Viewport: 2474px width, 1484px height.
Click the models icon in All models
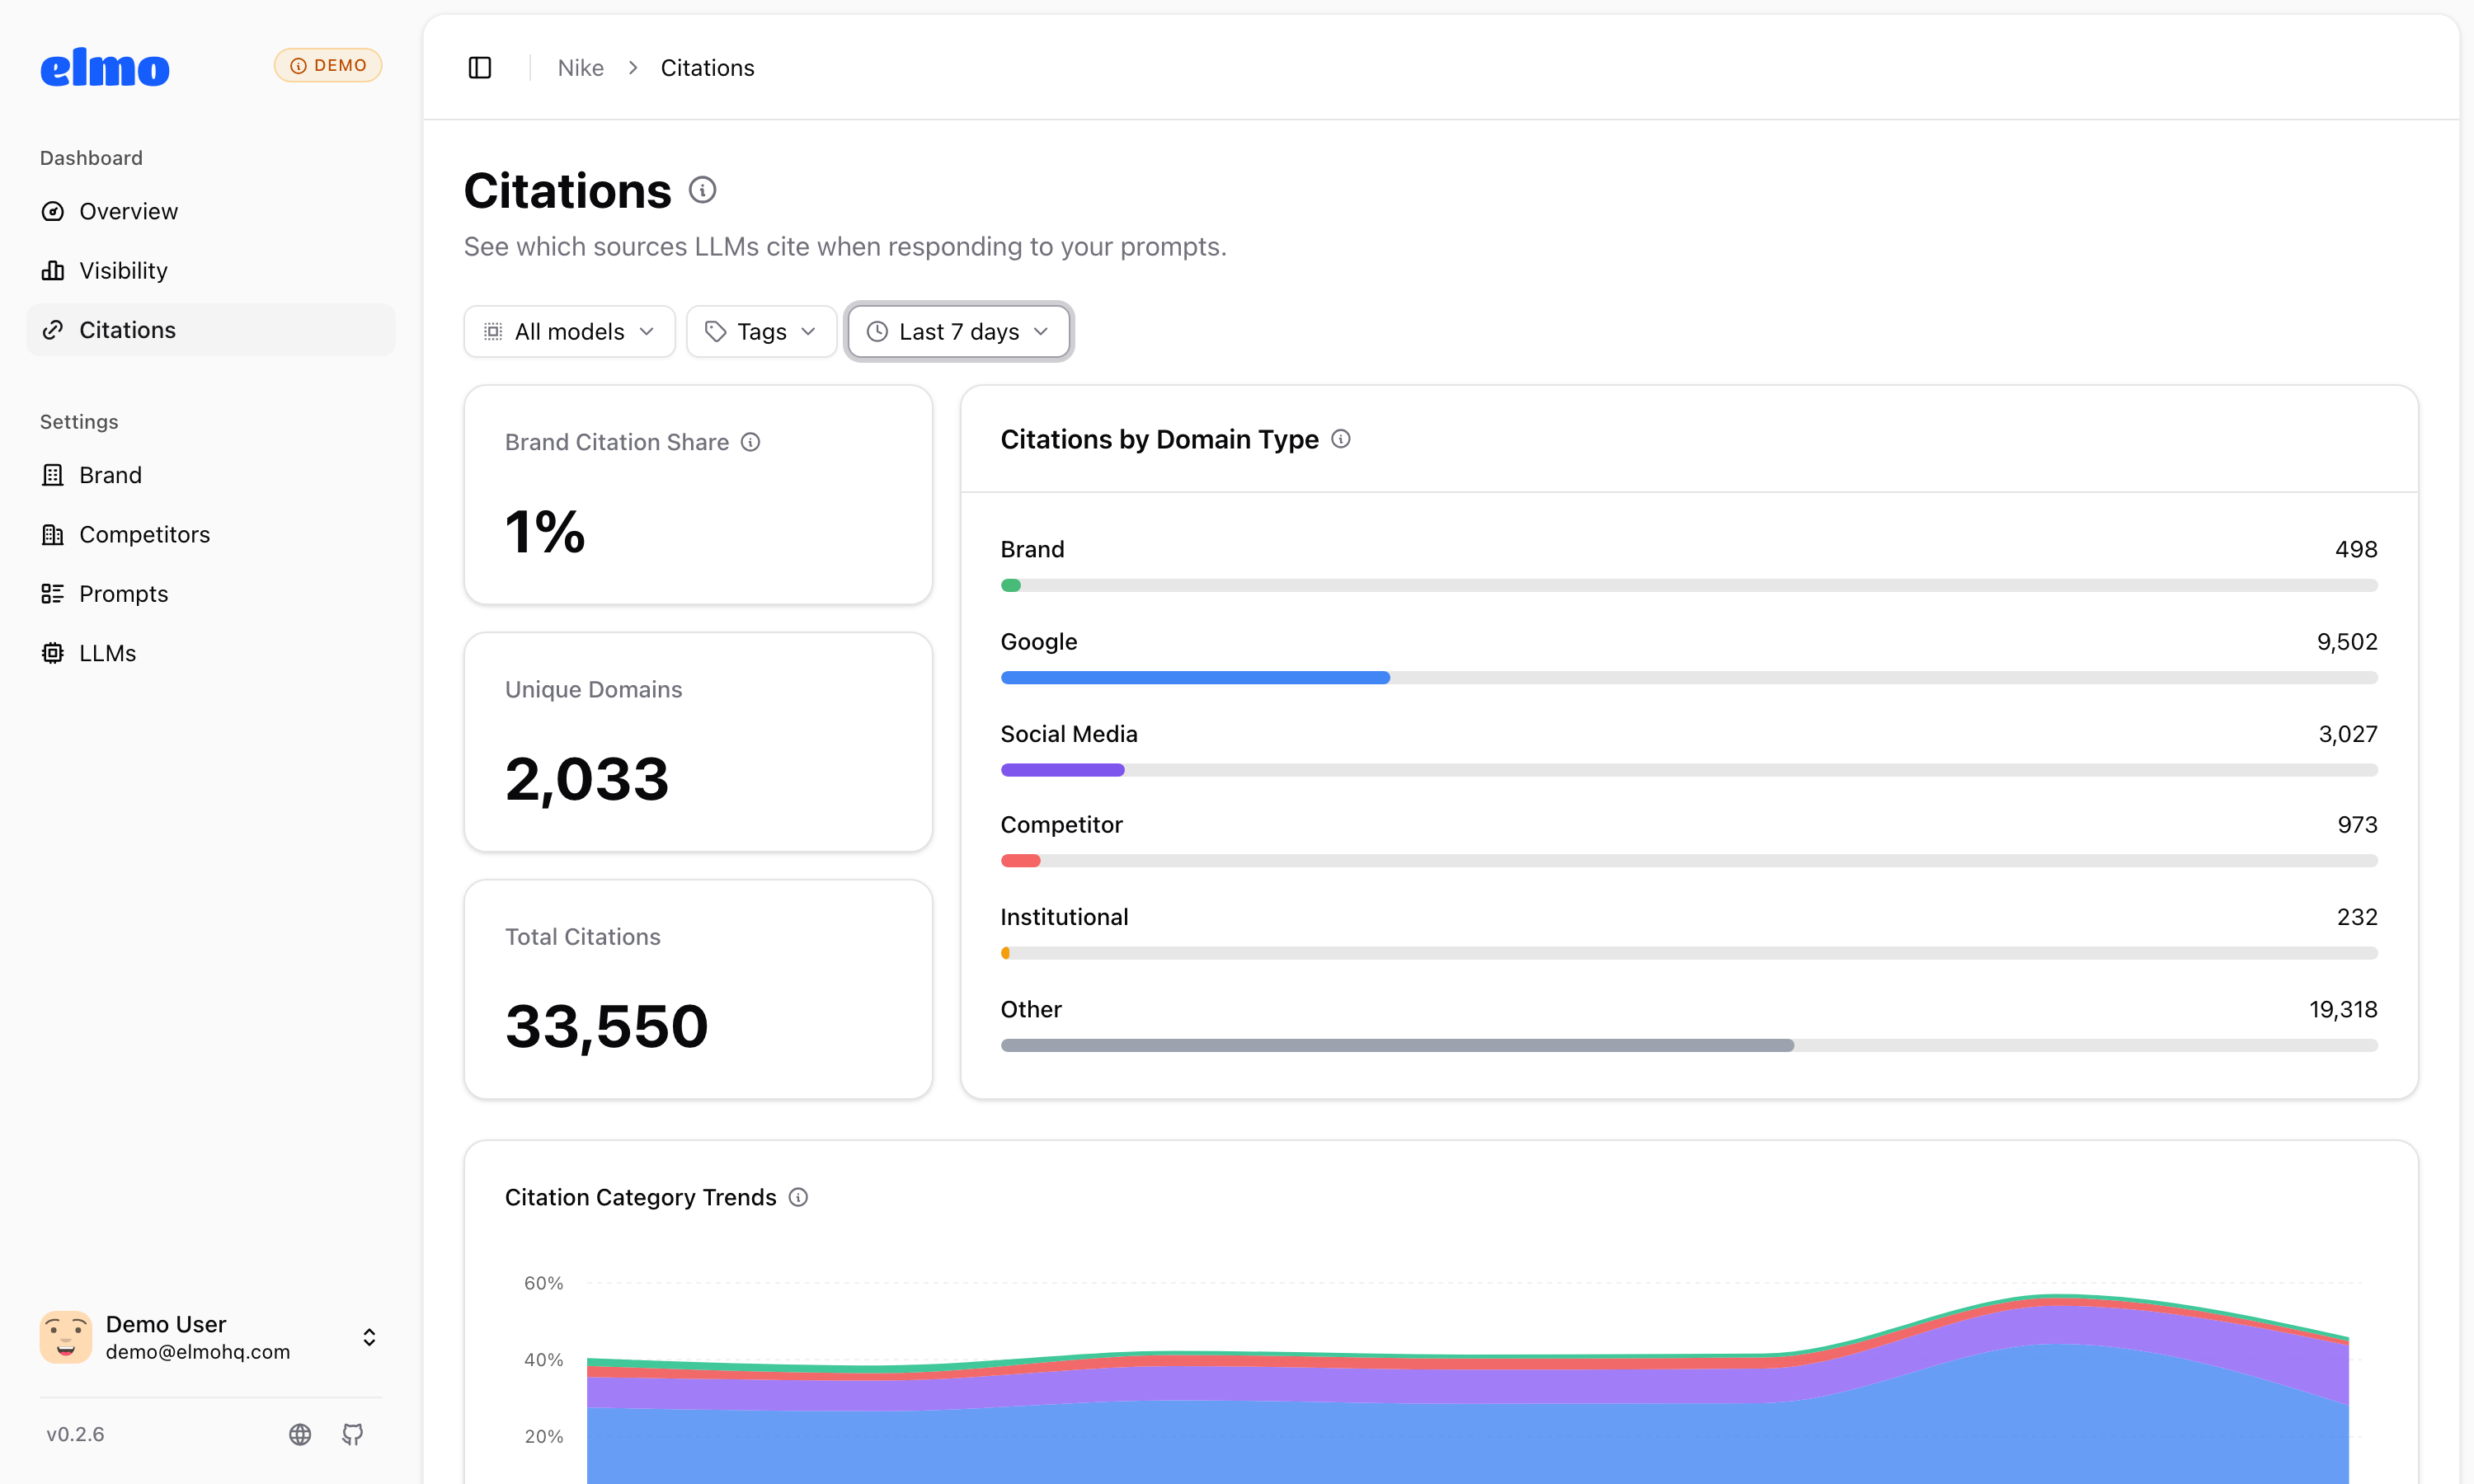pos(493,331)
